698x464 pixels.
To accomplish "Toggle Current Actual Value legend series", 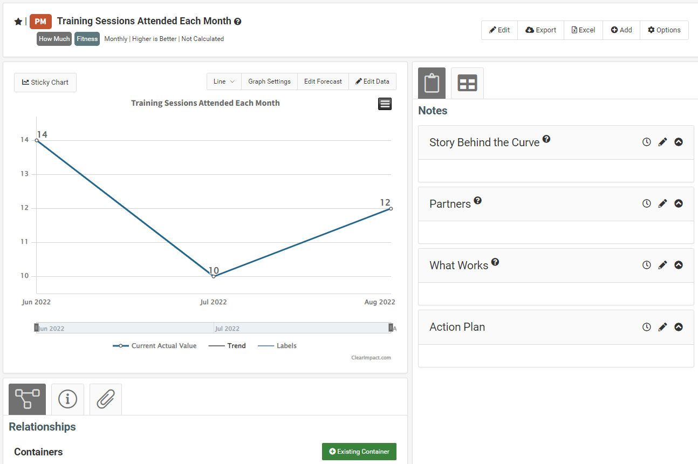I will click(155, 346).
